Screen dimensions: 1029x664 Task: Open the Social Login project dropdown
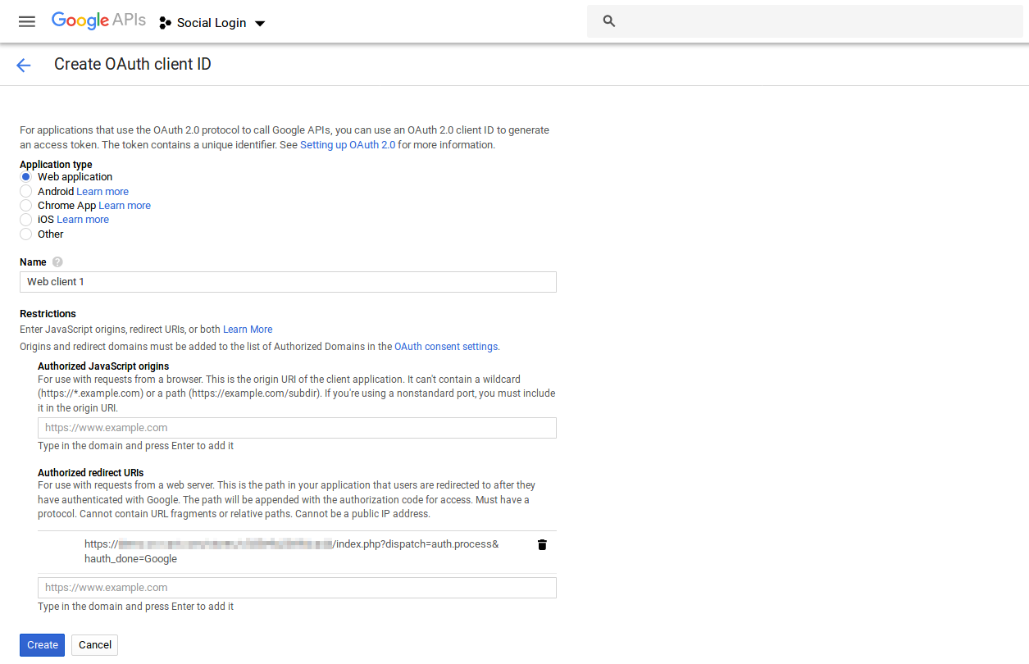(x=213, y=23)
